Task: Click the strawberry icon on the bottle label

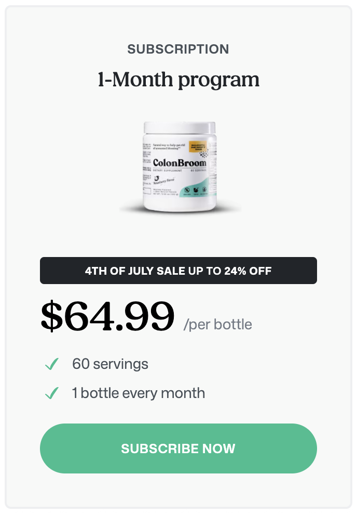Action: 157,178
